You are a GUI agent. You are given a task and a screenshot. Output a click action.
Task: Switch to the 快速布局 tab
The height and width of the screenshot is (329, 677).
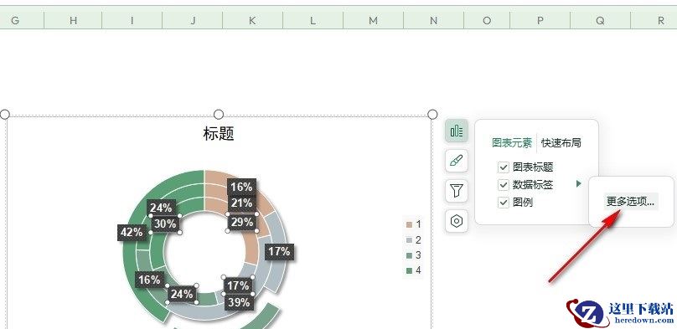[561, 143]
